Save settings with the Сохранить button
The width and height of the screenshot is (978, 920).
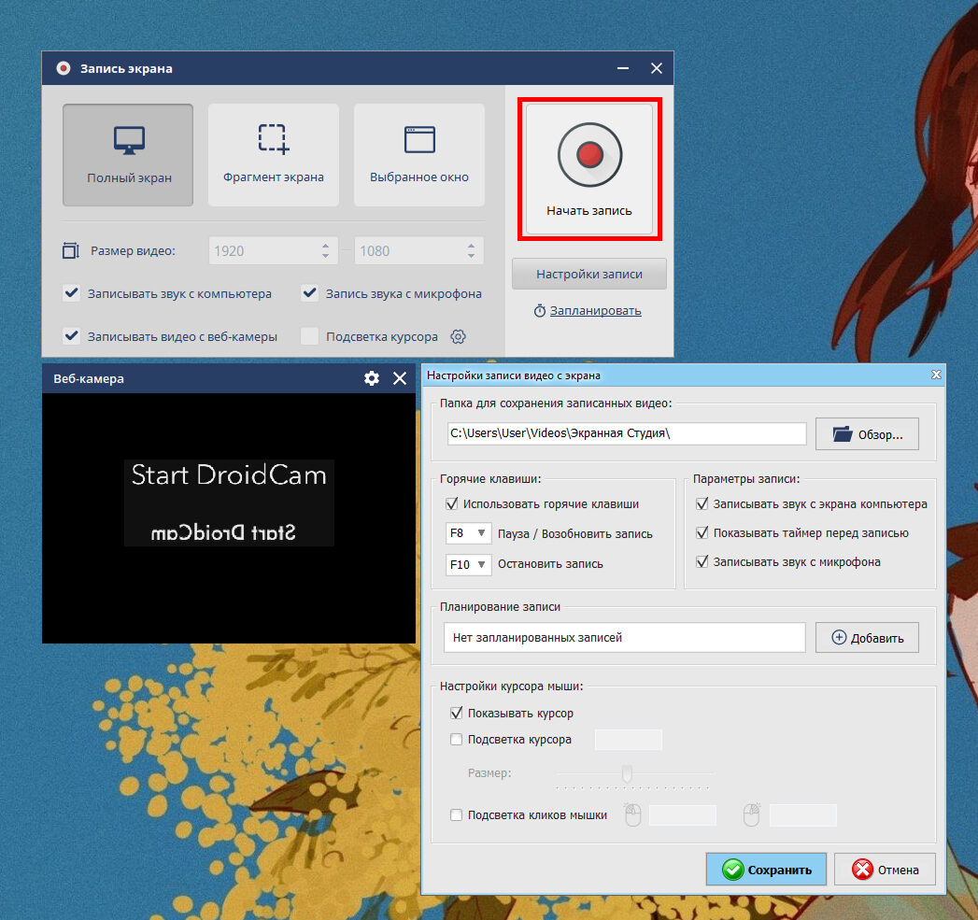pyautogui.click(x=766, y=870)
